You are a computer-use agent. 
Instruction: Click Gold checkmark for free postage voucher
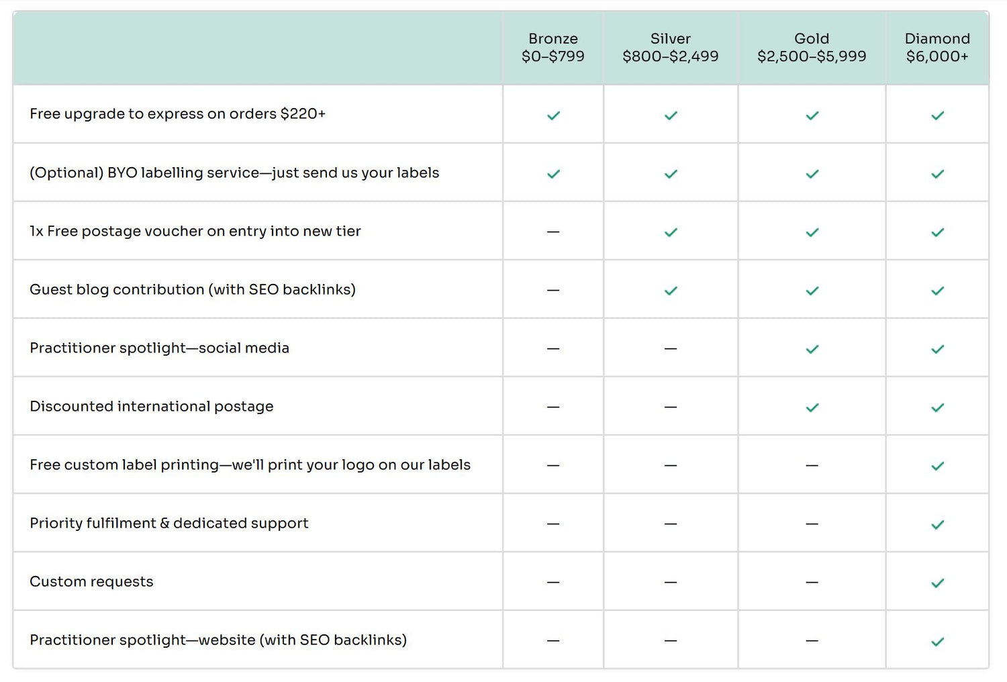click(812, 232)
